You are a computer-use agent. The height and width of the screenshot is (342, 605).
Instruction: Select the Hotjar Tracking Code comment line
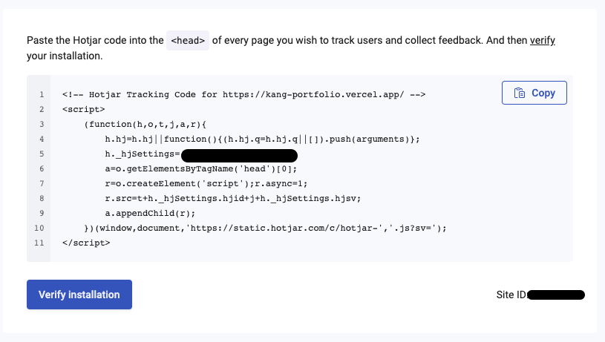[x=243, y=94]
